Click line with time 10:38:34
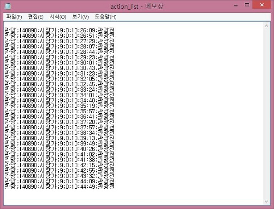Screen dimensions: 274x209 60,133
